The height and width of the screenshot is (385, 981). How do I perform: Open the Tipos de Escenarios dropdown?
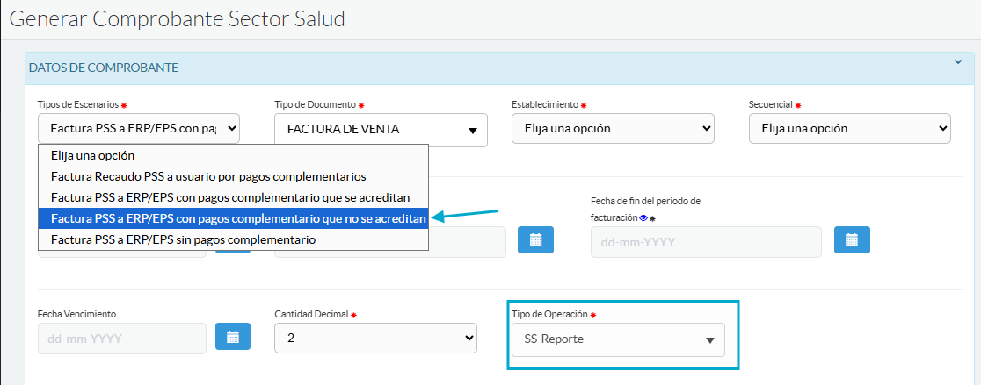point(138,128)
